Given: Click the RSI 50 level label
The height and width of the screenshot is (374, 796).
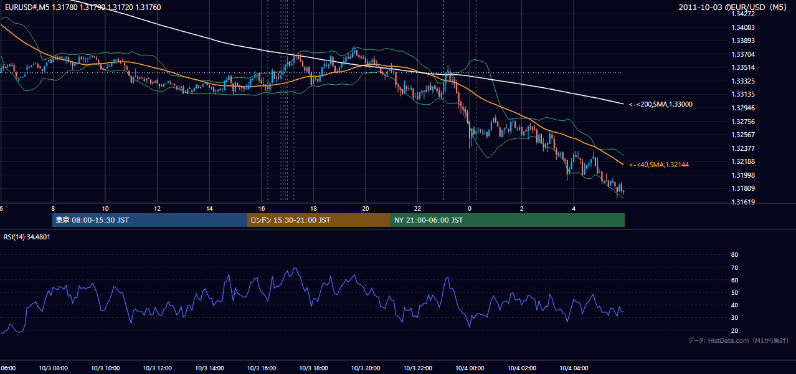Looking at the screenshot, I should 734,292.
